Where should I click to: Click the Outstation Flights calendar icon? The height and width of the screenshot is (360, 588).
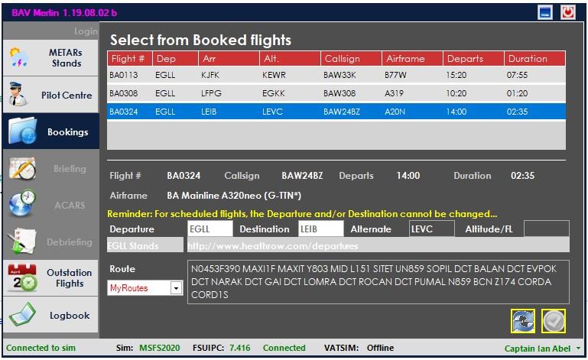coord(22,278)
